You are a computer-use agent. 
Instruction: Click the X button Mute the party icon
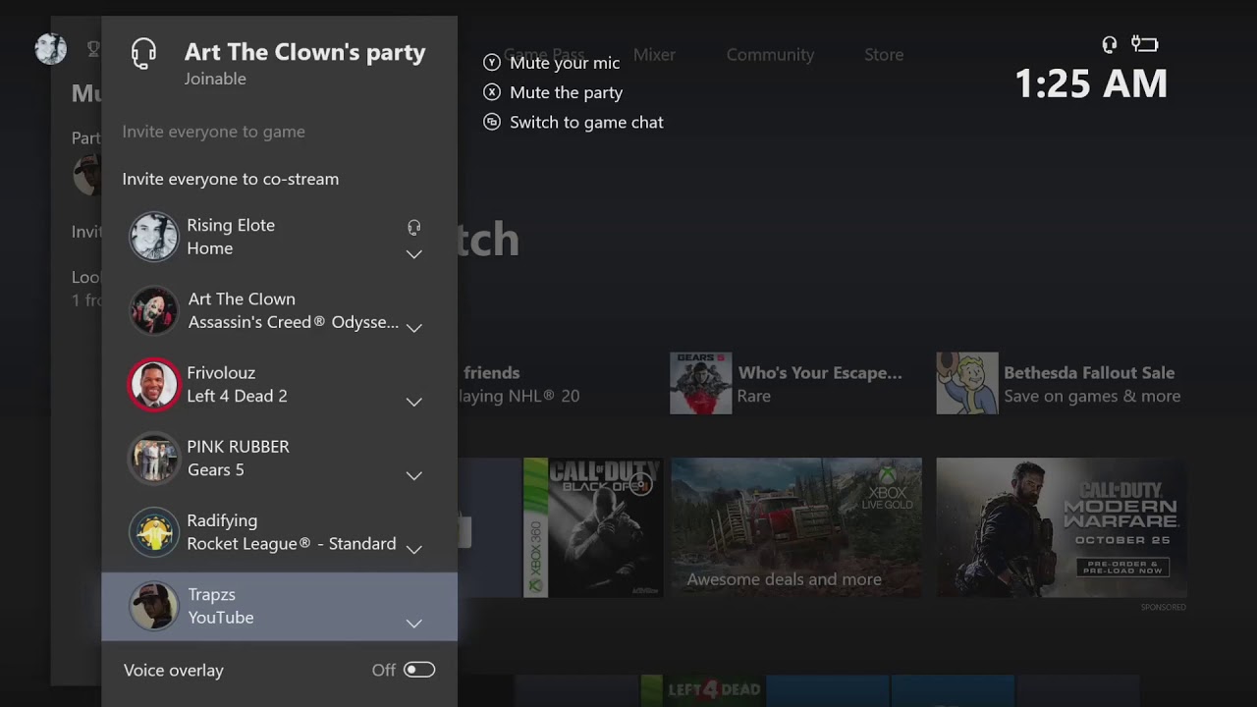492,92
